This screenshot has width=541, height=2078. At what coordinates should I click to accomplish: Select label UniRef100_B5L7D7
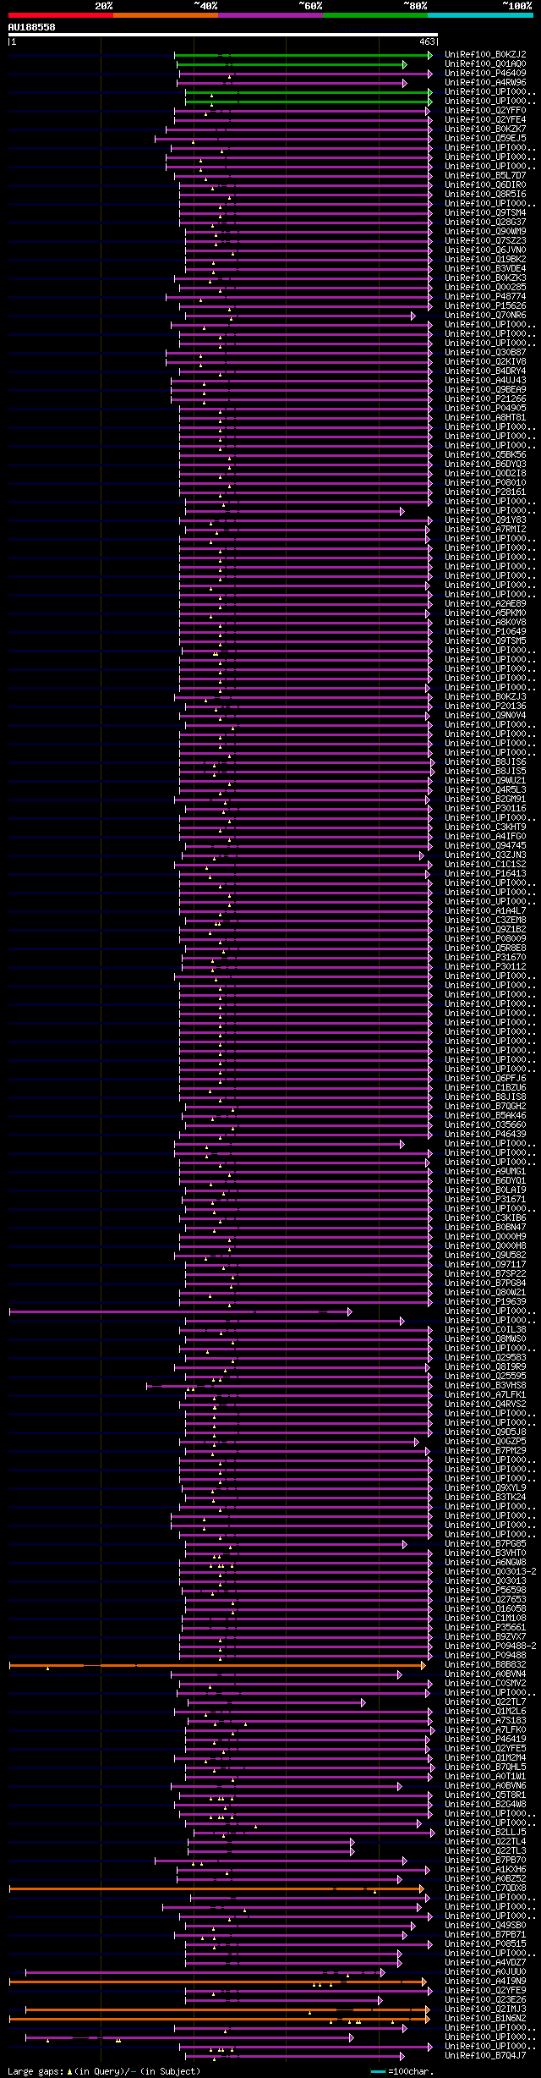[485, 175]
